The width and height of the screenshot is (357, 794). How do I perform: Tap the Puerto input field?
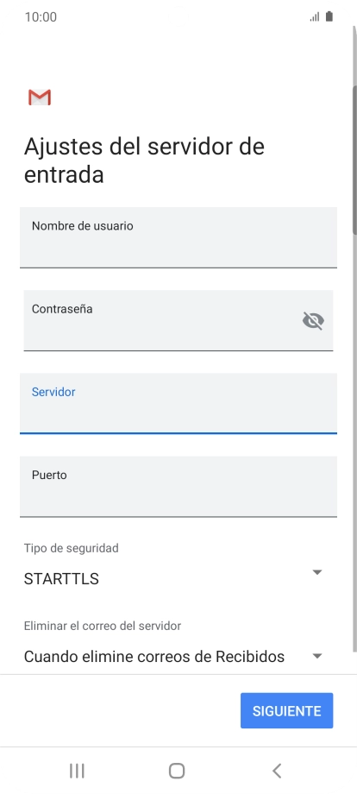[x=178, y=486]
